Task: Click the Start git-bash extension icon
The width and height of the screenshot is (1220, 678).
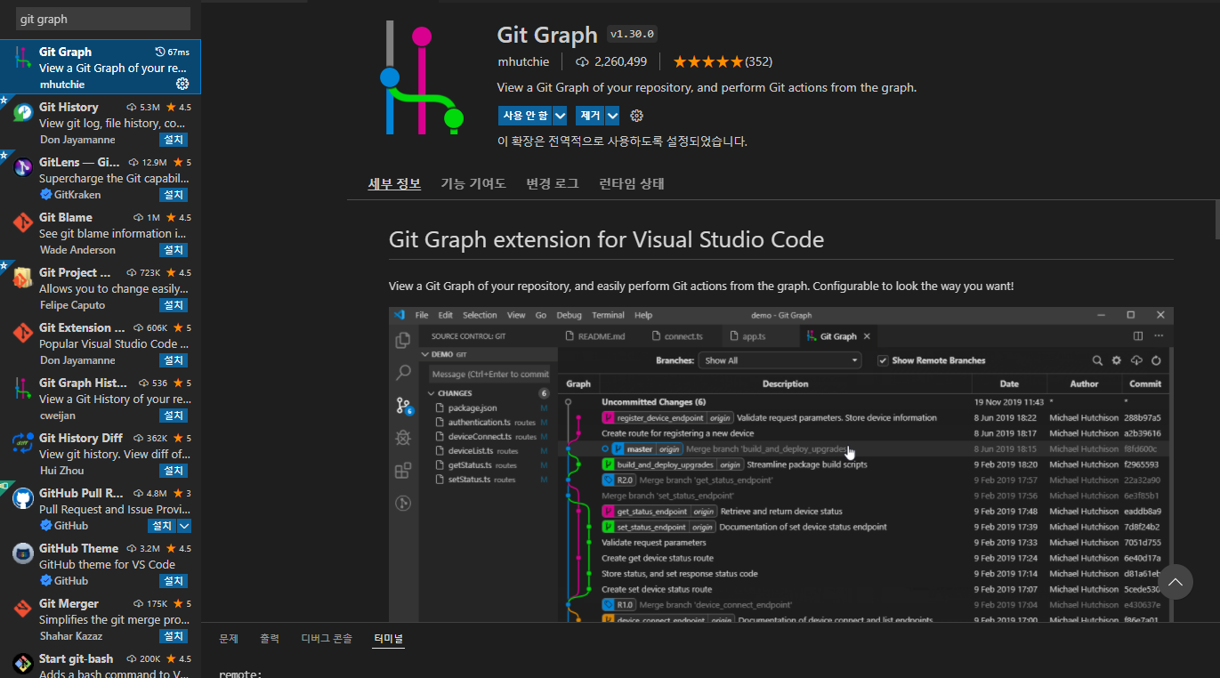Action: pyautogui.click(x=23, y=664)
